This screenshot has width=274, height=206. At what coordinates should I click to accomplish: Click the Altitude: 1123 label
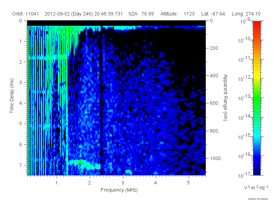(177, 14)
